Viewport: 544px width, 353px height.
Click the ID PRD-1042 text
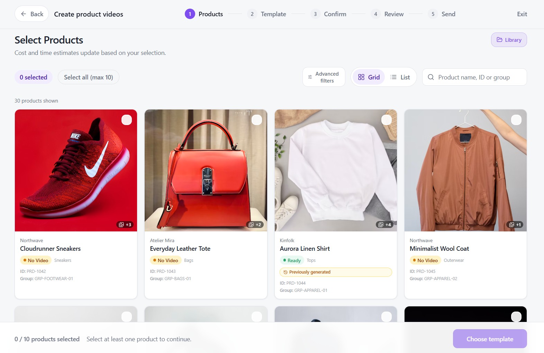[33, 271]
